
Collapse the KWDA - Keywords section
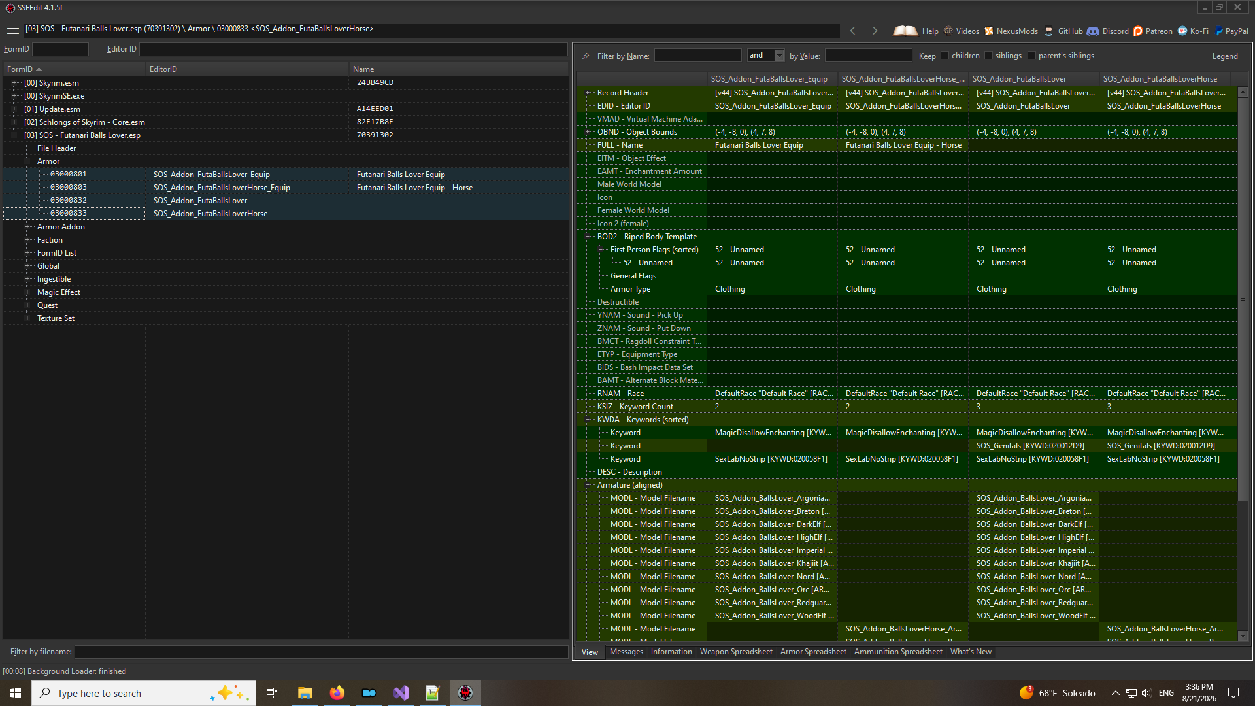click(588, 420)
